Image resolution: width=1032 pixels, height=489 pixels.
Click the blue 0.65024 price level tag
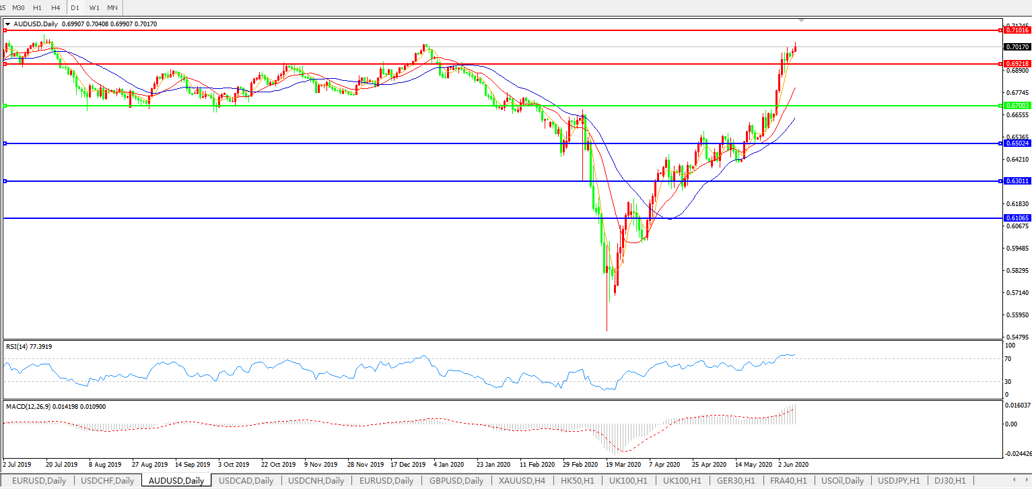[x=1017, y=143]
